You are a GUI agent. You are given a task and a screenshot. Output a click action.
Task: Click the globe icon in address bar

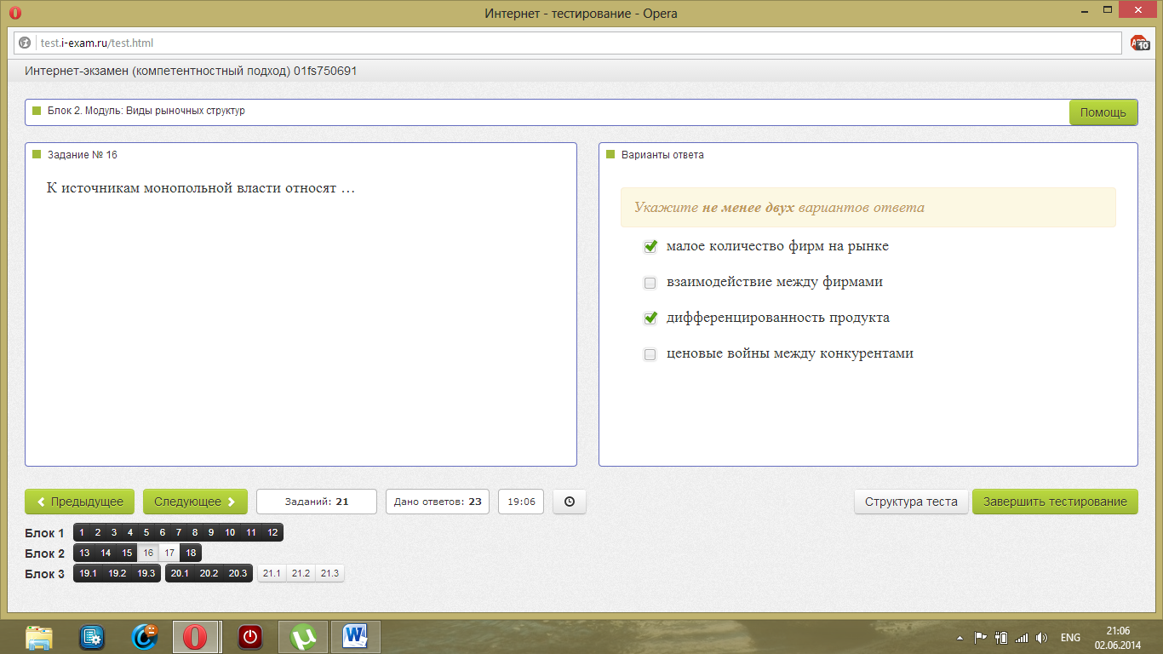click(26, 43)
